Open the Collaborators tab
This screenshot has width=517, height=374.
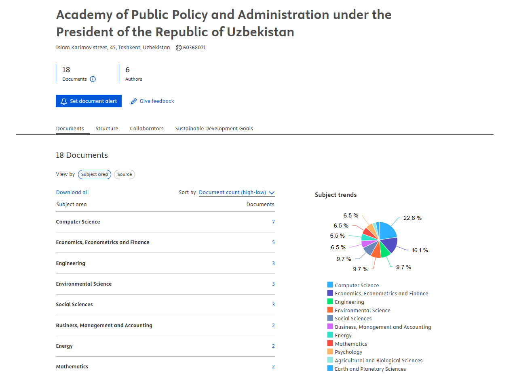147,129
